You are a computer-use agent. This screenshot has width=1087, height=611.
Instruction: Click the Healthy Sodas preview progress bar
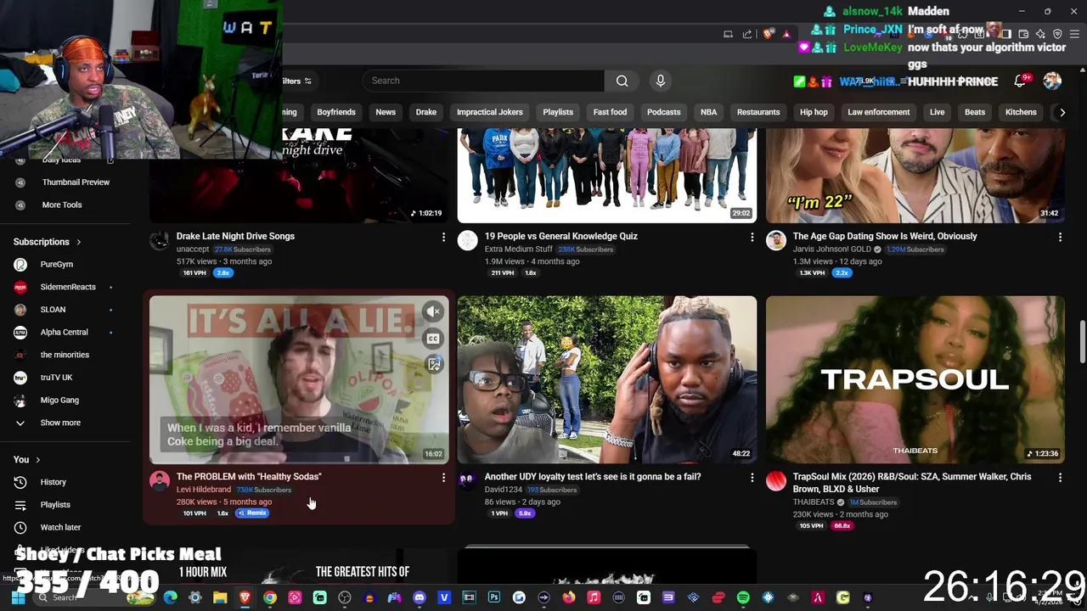[x=299, y=461]
